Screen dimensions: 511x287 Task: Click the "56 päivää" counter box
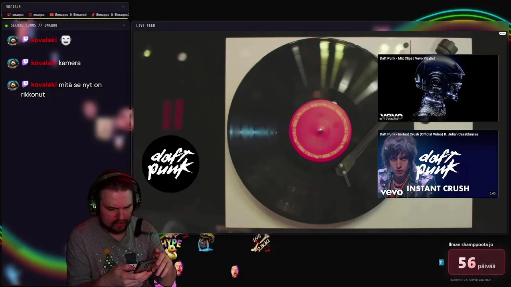[477, 262]
